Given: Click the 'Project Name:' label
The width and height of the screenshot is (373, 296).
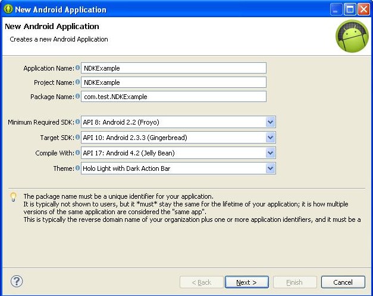Looking at the screenshot, I should coord(54,82).
